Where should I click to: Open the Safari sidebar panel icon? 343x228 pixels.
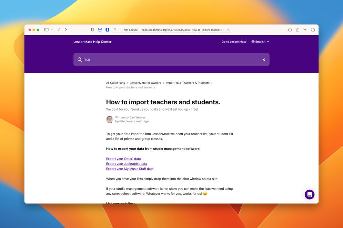46,30
